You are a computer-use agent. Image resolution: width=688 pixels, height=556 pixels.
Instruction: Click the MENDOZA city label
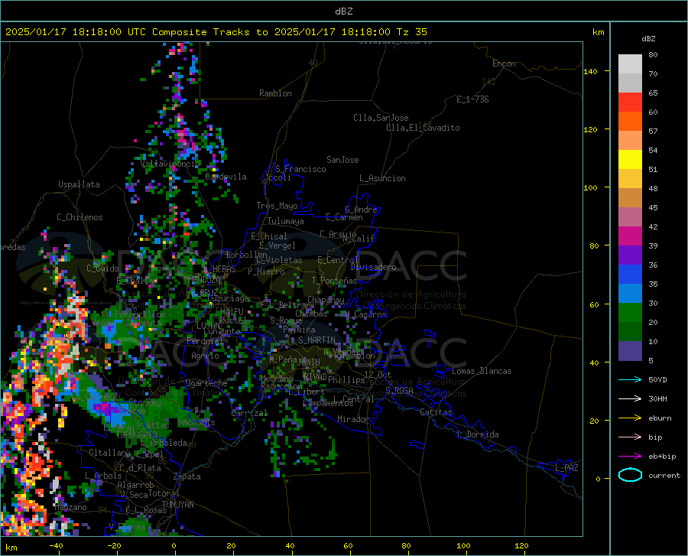tap(204, 280)
